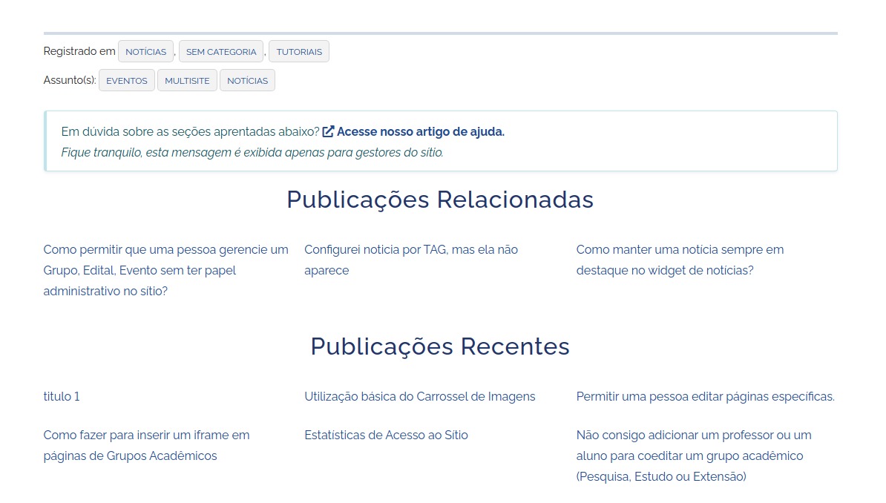The width and height of the screenshot is (886, 503).
Task: Open 'Utilização básica do Carrossel de Imagens'
Action: tap(419, 396)
